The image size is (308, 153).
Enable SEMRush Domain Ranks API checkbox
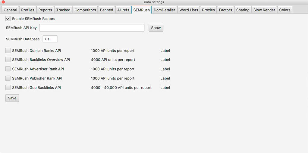[x=8, y=51]
